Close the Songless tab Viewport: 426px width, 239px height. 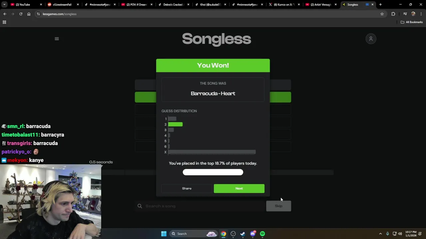coord(372,5)
